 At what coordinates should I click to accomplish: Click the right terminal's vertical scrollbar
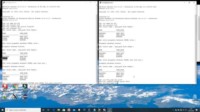(196, 44)
